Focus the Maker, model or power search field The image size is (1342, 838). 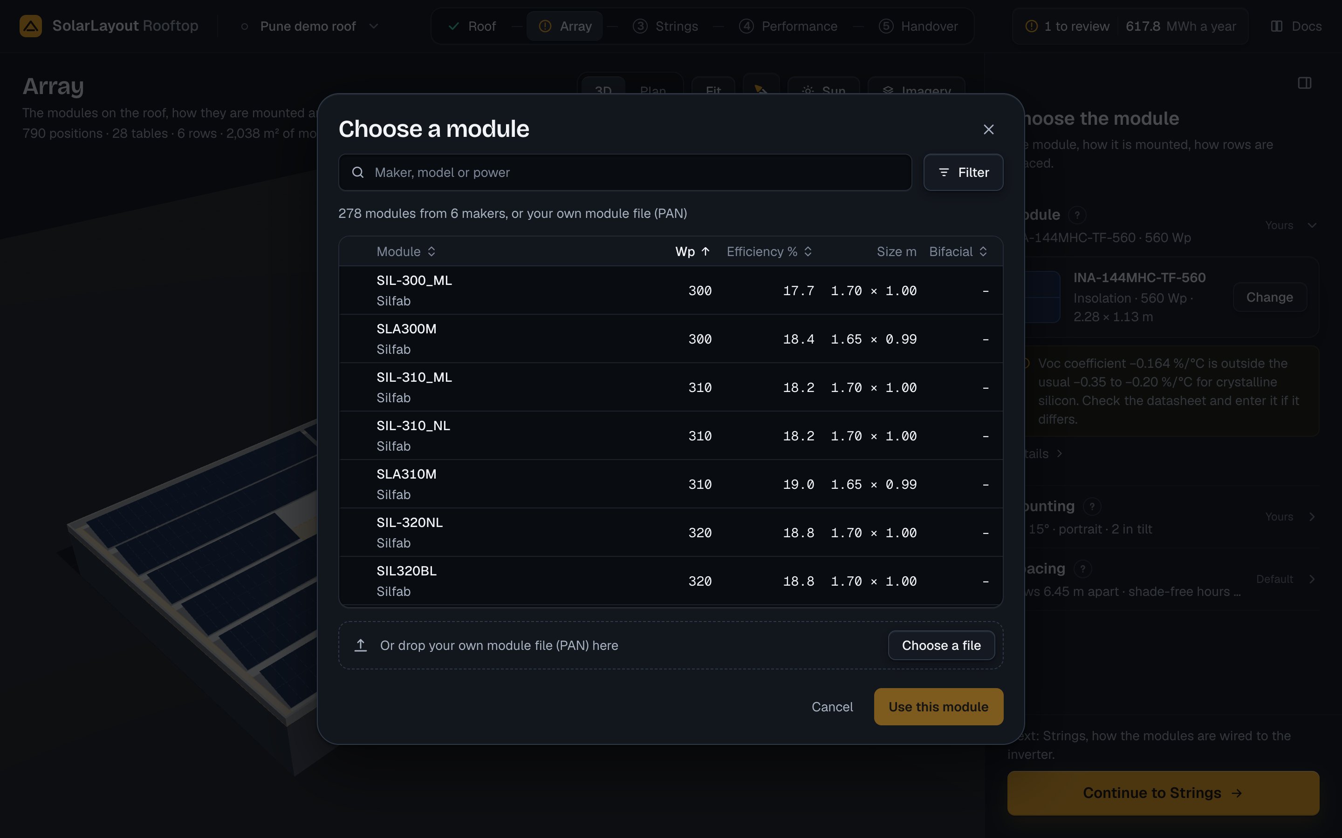coord(625,172)
